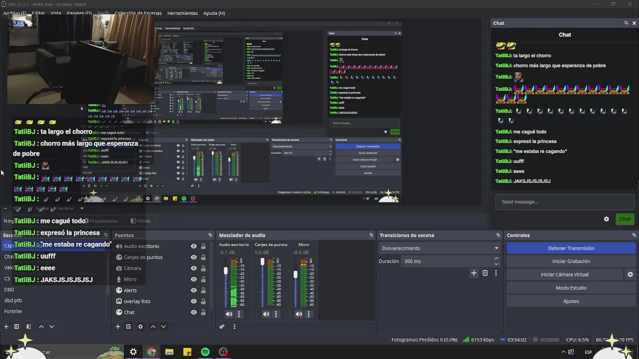Open the Herramientas menu

coord(182,13)
